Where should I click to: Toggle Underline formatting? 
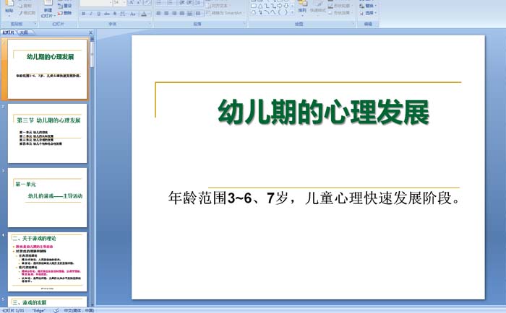pos(99,14)
